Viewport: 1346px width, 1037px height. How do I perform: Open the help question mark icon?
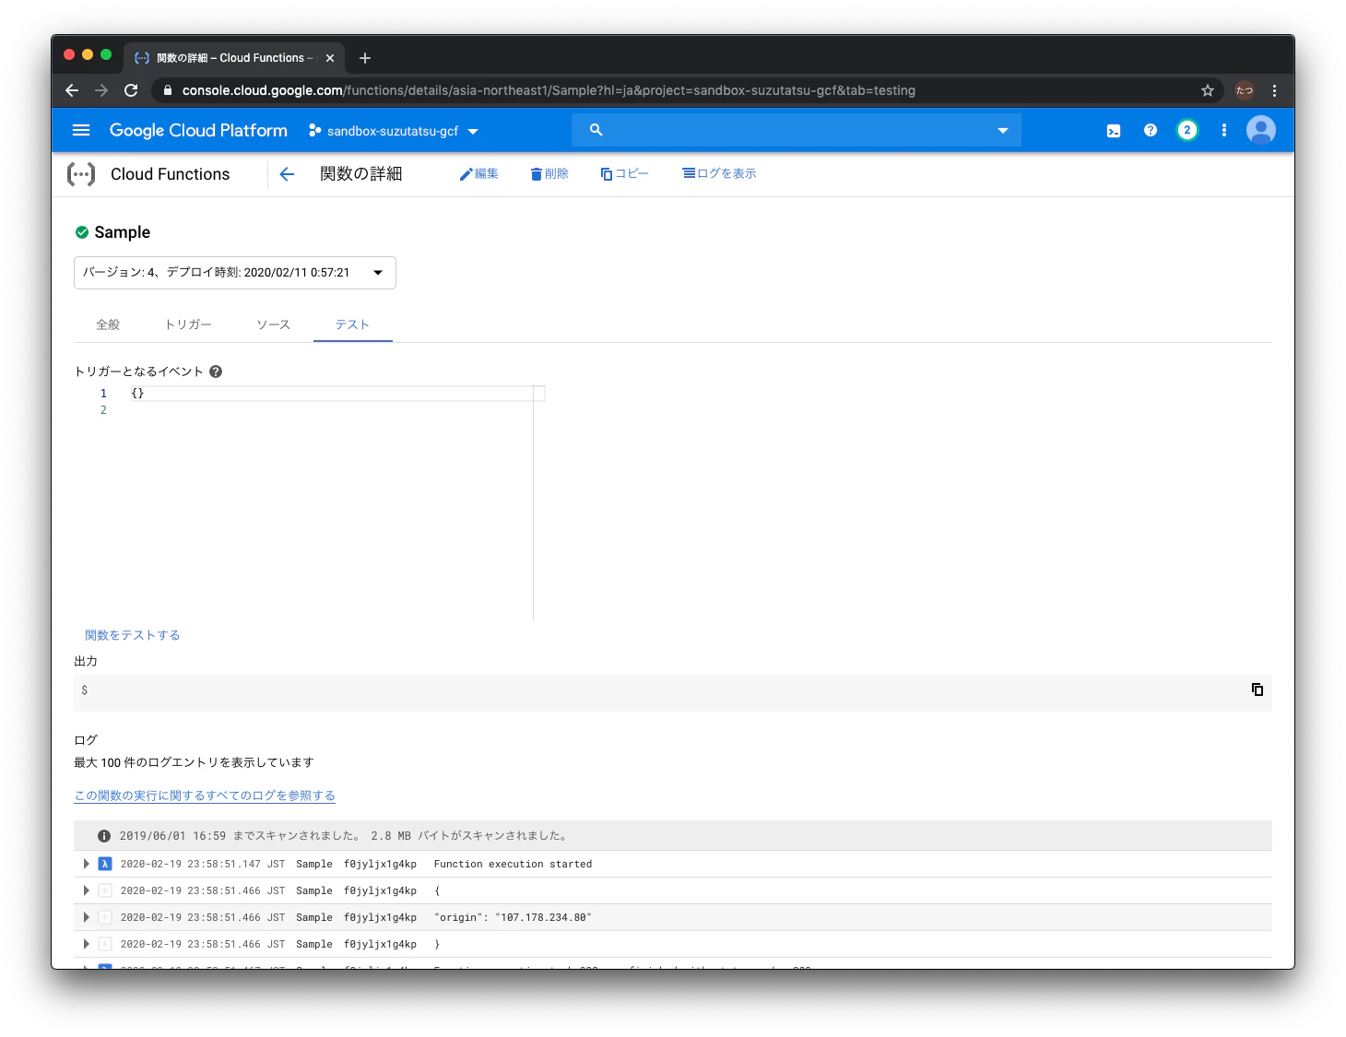(1151, 130)
